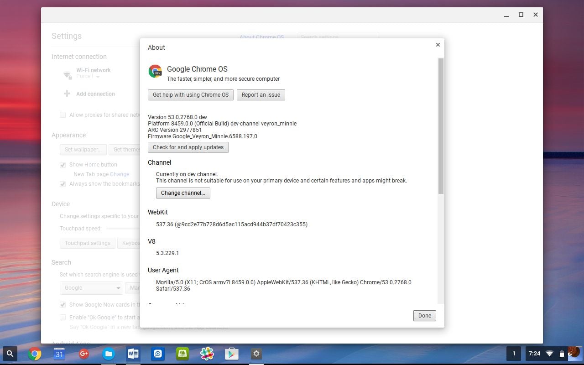584x365 pixels.
Task: Toggle the Show Home button checkbox
Action: [x=63, y=165]
